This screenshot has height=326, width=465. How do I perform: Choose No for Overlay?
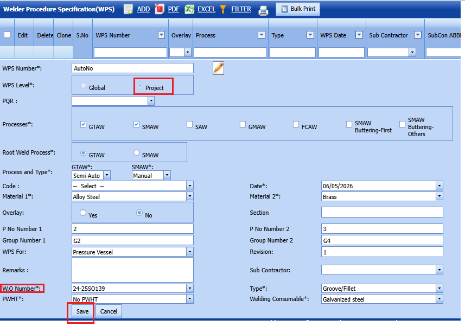(x=139, y=213)
